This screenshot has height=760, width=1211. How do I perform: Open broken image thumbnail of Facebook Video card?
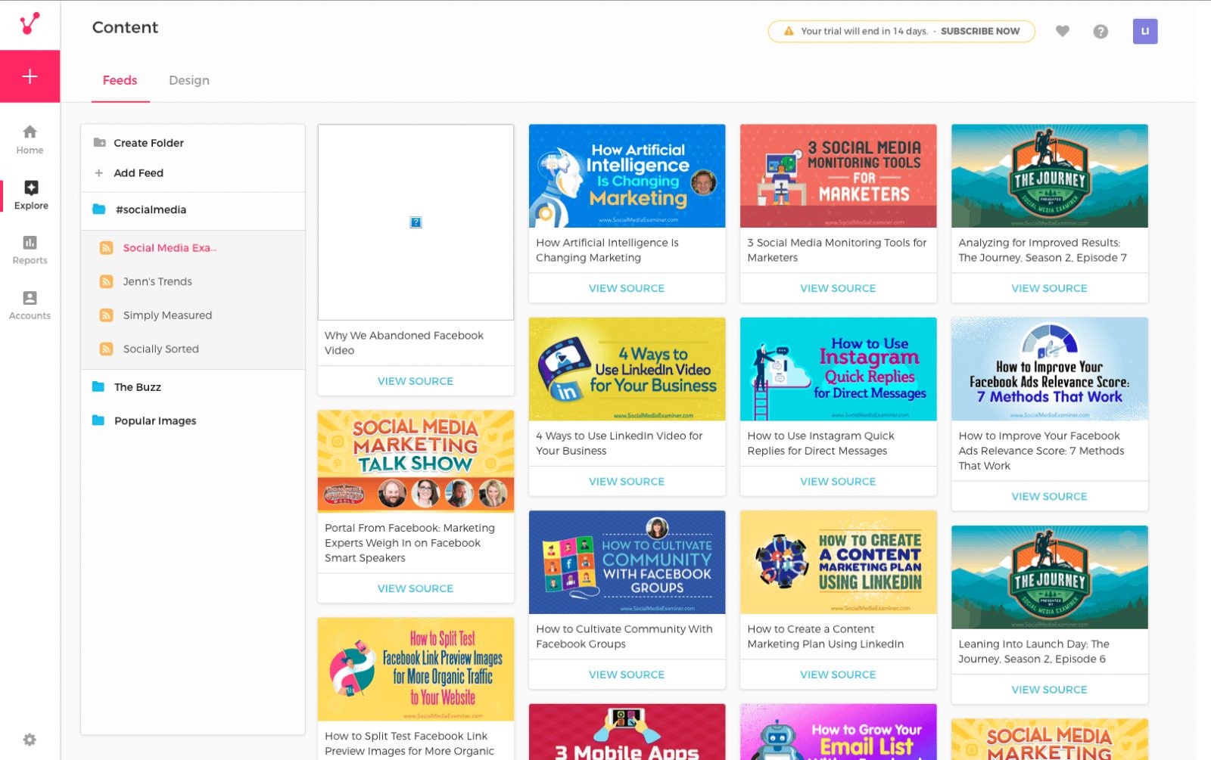point(416,222)
